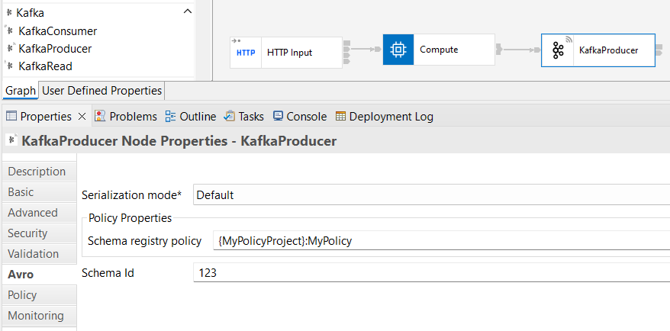670x331 pixels.
Task: Open the Deployment Log tab
Action: [385, 116]
